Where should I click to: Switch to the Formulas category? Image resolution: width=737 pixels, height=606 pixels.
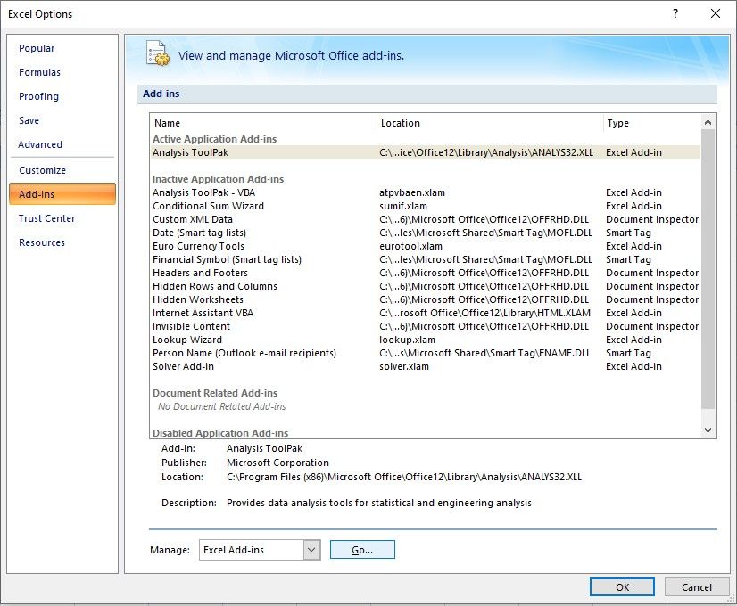point(39,72)
